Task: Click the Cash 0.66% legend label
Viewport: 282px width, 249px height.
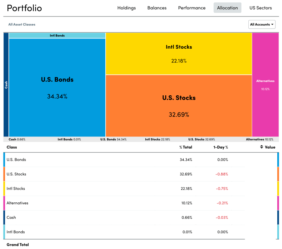Action: tap(17, 139)
